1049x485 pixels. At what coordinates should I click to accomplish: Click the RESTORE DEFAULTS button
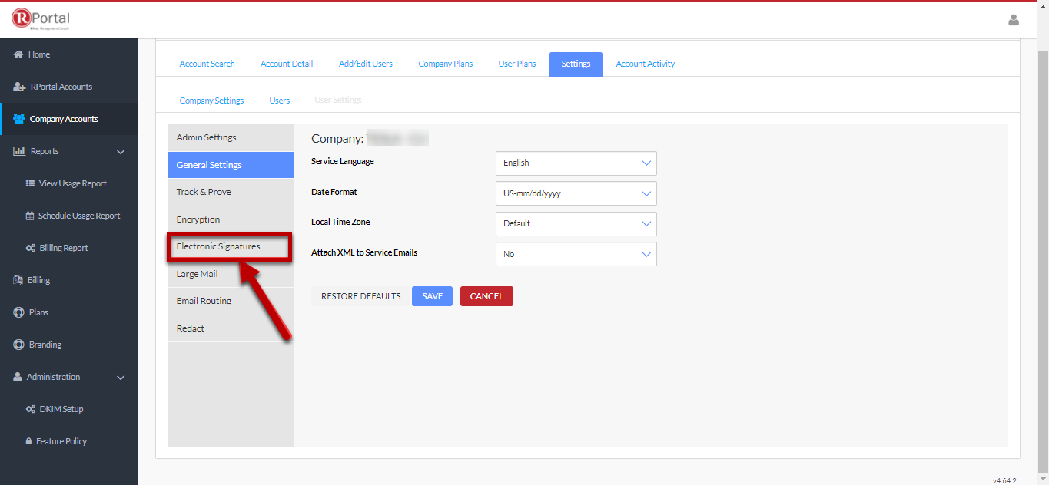click(x=361, y=296)
